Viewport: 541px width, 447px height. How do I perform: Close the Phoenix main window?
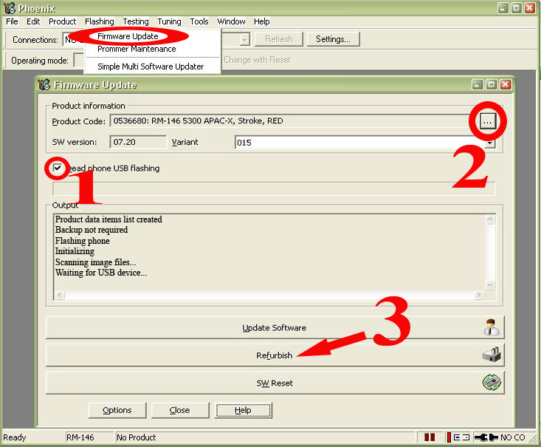coord(530,8)
